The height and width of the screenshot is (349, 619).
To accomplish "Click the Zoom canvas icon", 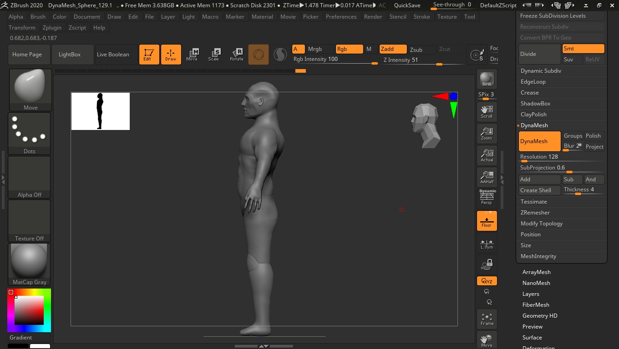I will click(487, 133).
